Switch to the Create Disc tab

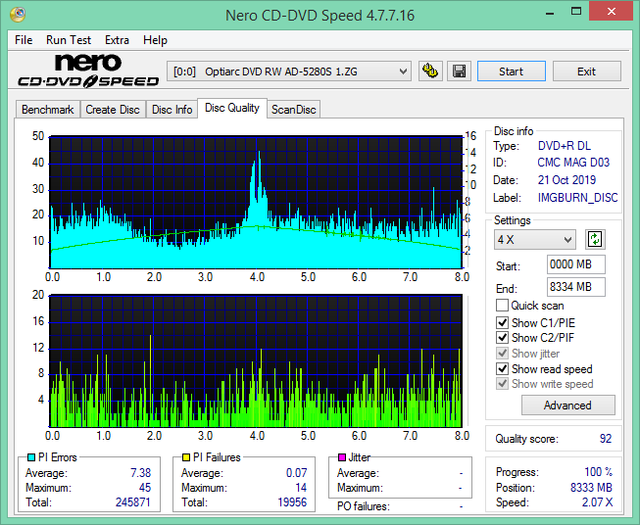click(x=113, y=110)
